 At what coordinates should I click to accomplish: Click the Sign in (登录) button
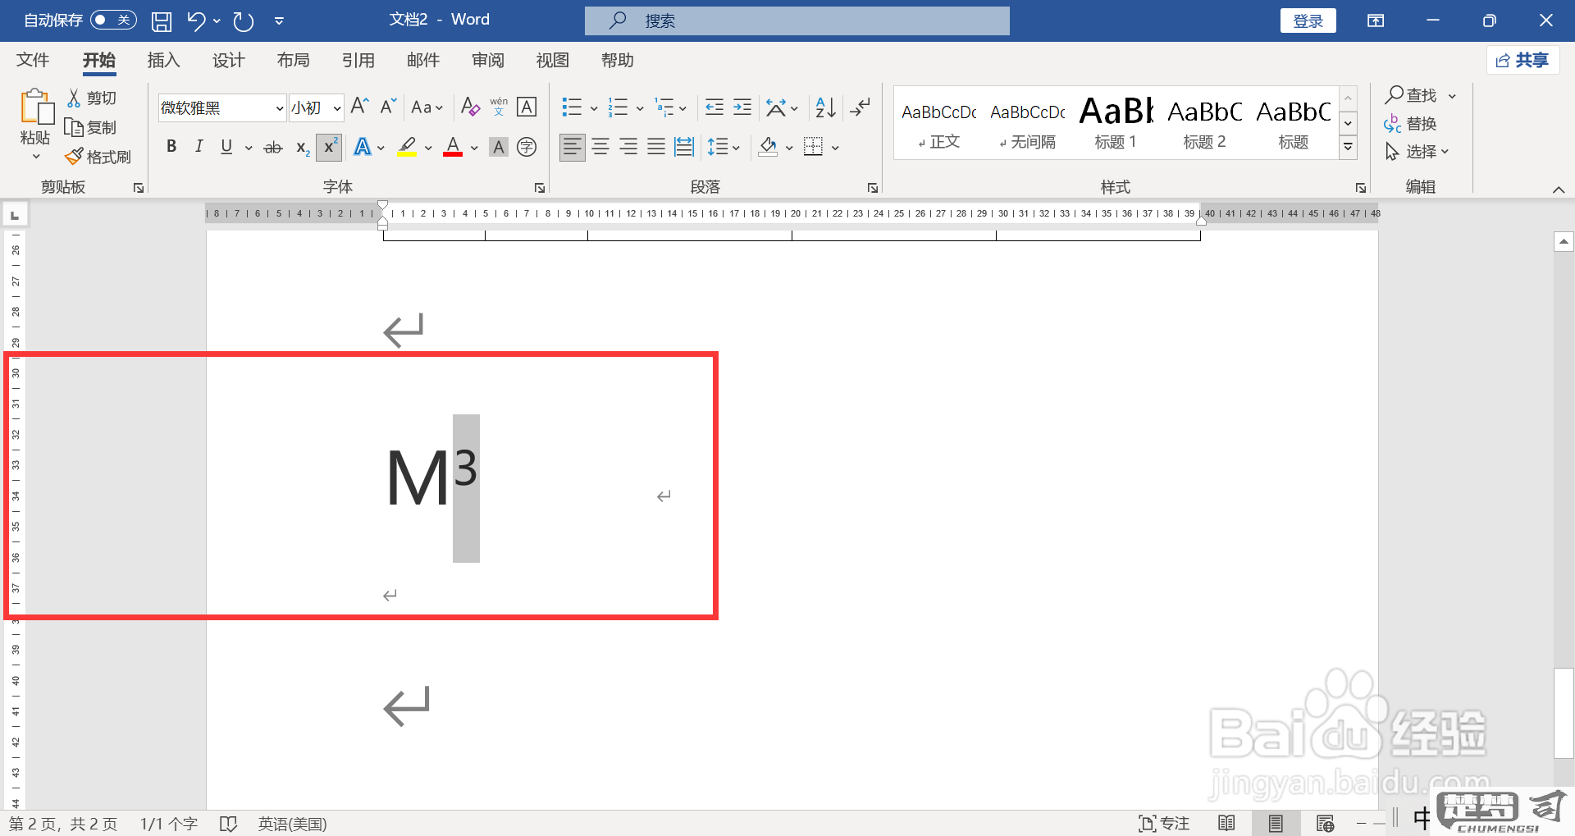click(1308, 21)
